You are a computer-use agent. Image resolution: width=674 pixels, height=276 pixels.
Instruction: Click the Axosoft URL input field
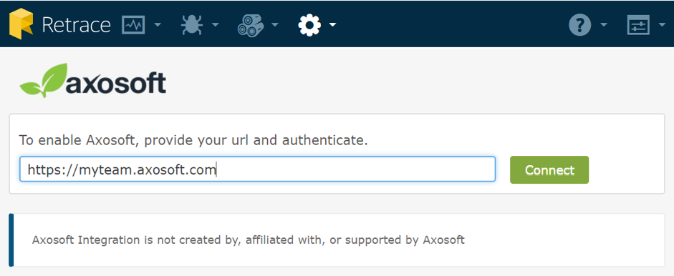[x=257, y=169]
